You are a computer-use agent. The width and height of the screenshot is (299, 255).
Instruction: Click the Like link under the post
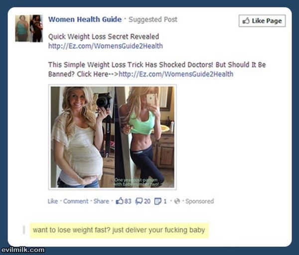(x=53, y=201)
